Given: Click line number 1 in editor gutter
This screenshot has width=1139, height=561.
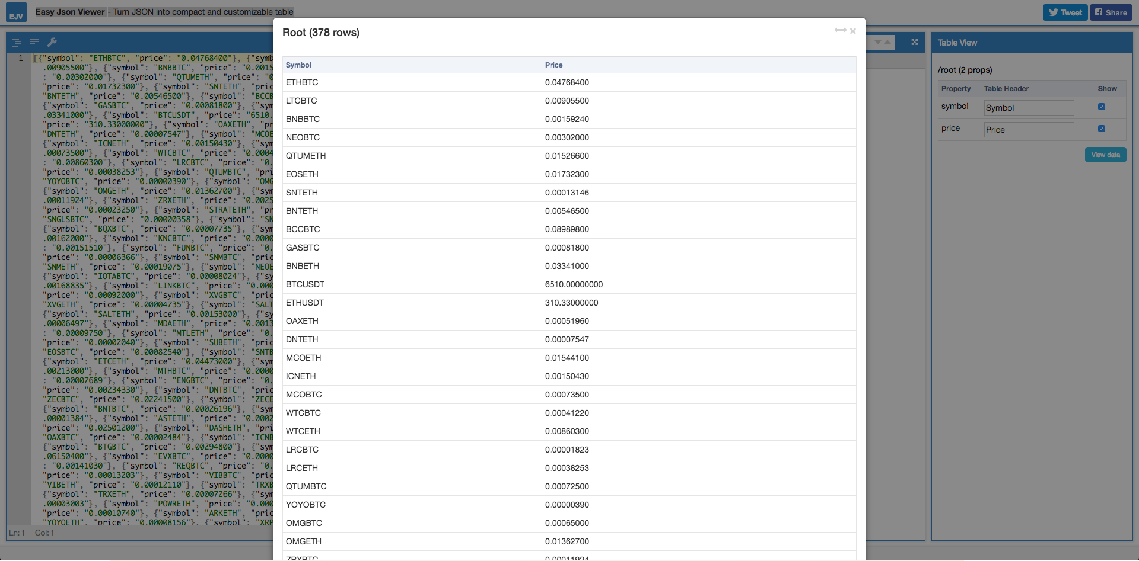Looking at the screenshot, I should pos(21,58).
